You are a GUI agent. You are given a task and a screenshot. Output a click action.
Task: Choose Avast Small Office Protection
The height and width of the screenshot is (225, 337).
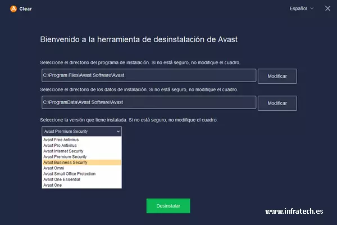click(81, 174)
